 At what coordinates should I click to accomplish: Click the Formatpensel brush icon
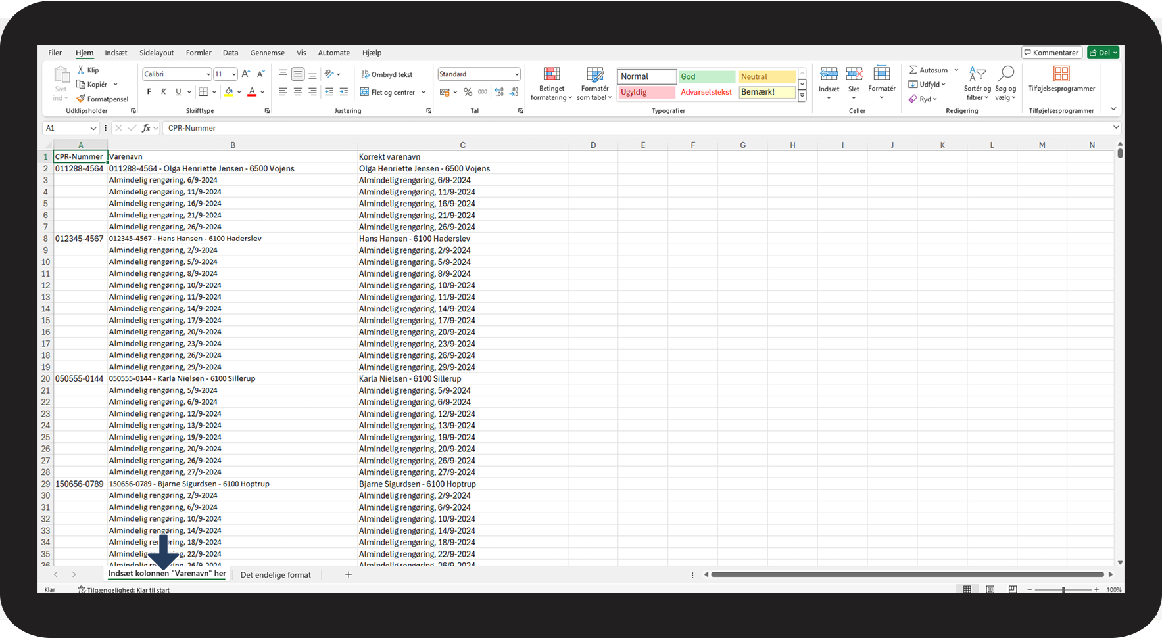pyautogui.click(x=81, y=99)
